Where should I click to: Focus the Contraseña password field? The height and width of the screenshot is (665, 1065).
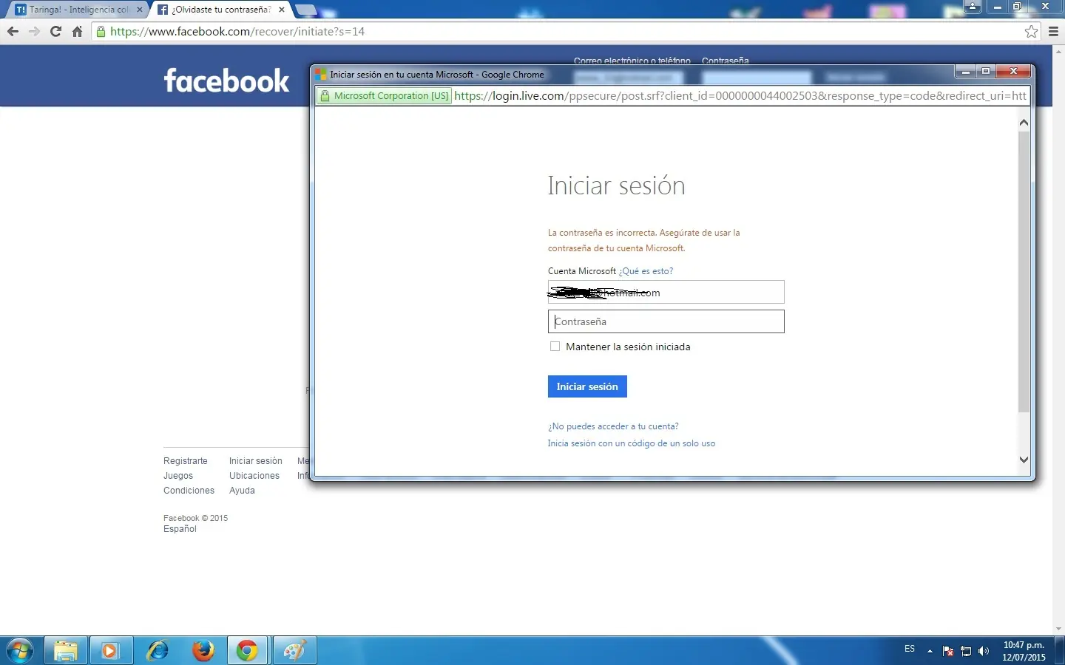tap(666, 321)
